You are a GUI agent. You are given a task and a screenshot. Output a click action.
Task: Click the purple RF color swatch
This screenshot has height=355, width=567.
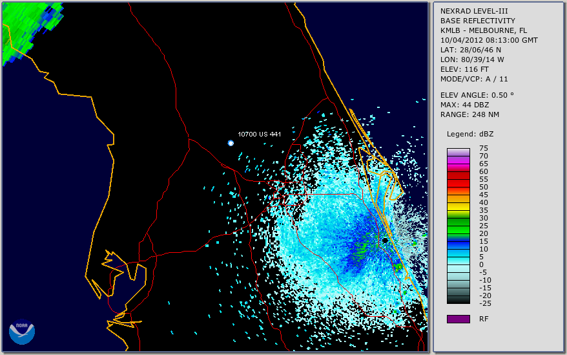click(x=458, y=319)
